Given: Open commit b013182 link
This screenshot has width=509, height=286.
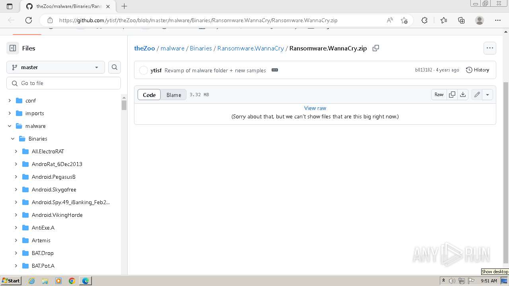Looking at the screenshot, I should [x=424, y=70].
